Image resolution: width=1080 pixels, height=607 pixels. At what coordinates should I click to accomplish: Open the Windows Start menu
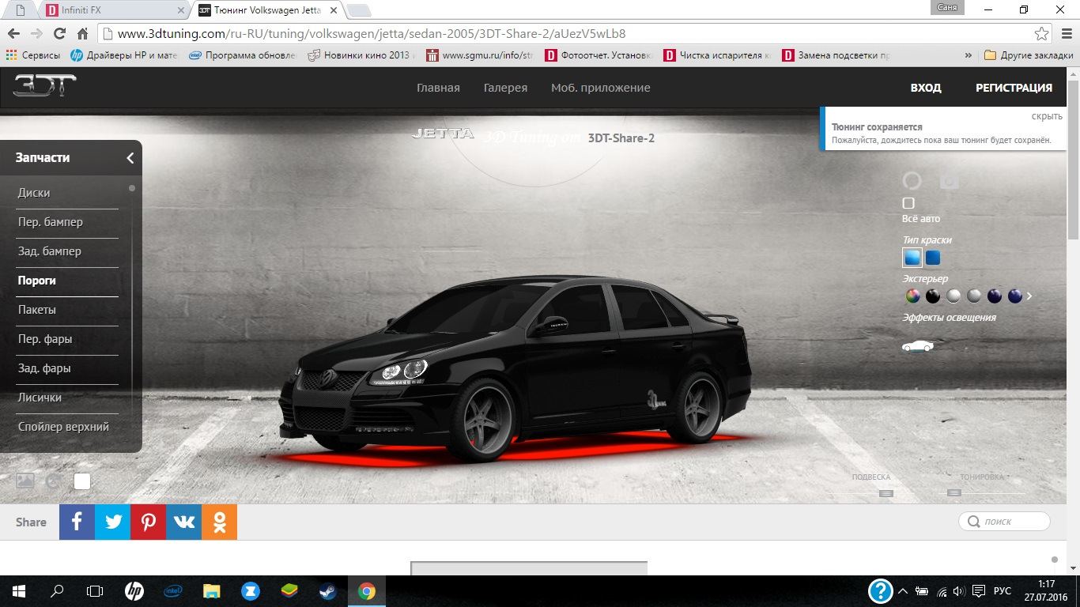[18, 591]
